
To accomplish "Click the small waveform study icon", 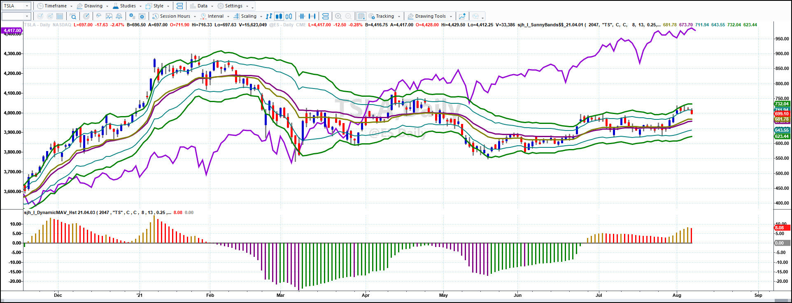I will (x=99, y=16).
